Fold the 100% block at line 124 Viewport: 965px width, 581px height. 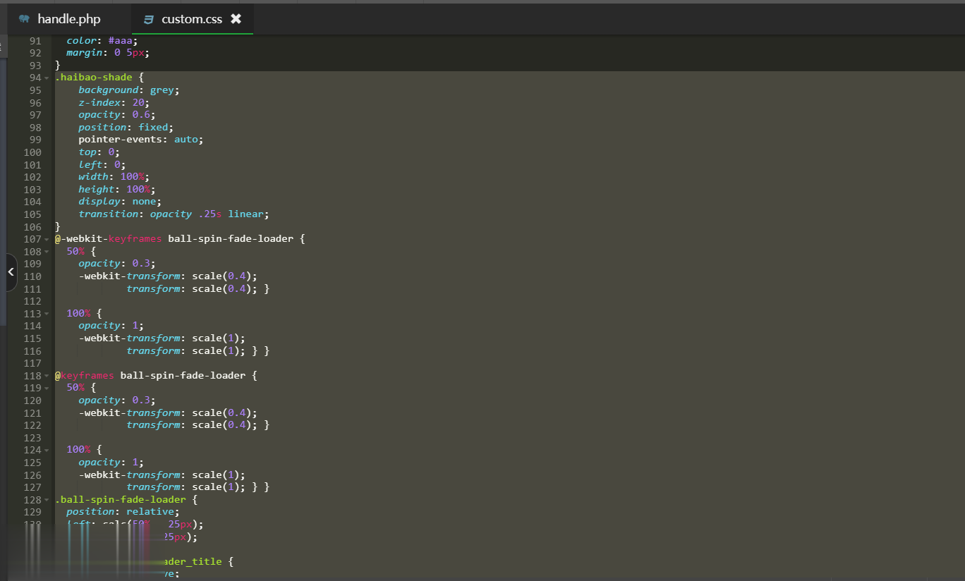(x=47, y=450)
